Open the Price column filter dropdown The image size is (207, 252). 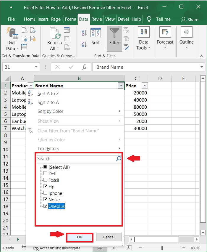coord(145,86)
